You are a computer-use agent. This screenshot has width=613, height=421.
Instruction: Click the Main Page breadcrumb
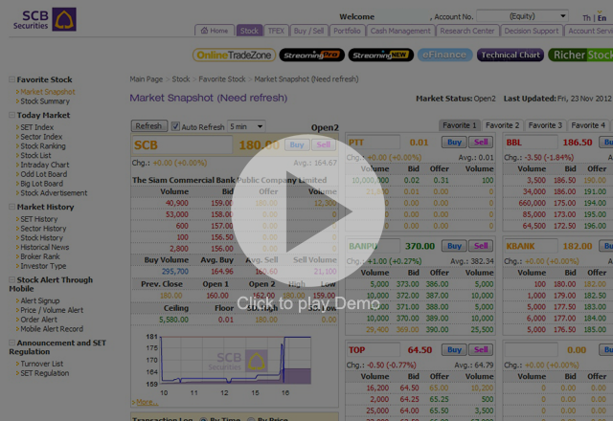click(147, 79)
